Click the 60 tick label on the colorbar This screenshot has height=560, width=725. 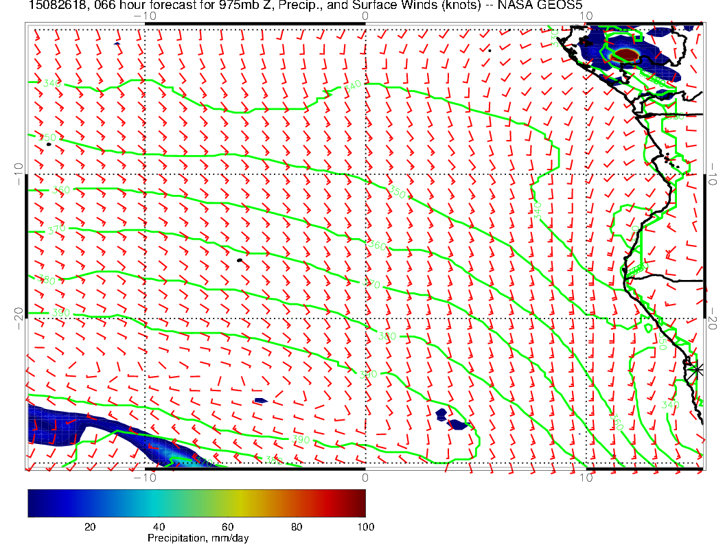(227, 526)
